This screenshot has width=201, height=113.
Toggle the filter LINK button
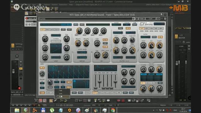128,28
